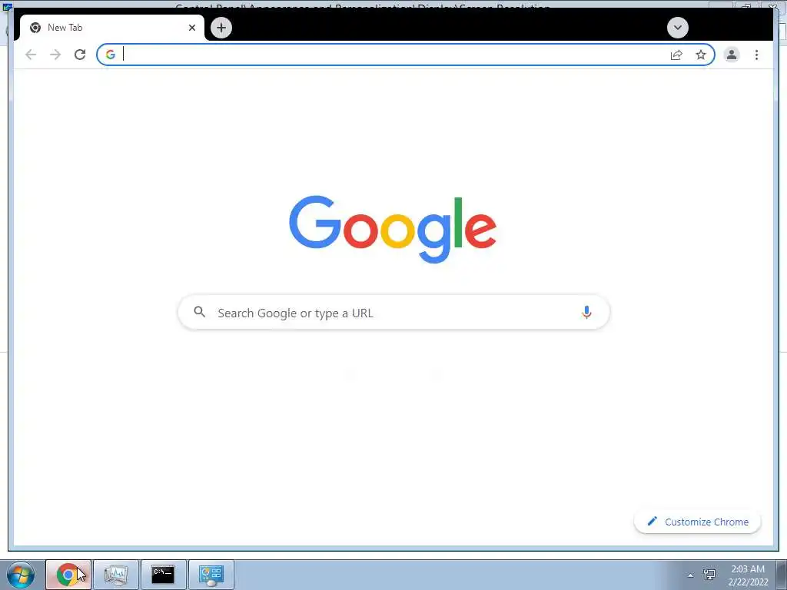Click the network icon in system tray
Viewport: 787px width, 590px height.
coord(709,575)
